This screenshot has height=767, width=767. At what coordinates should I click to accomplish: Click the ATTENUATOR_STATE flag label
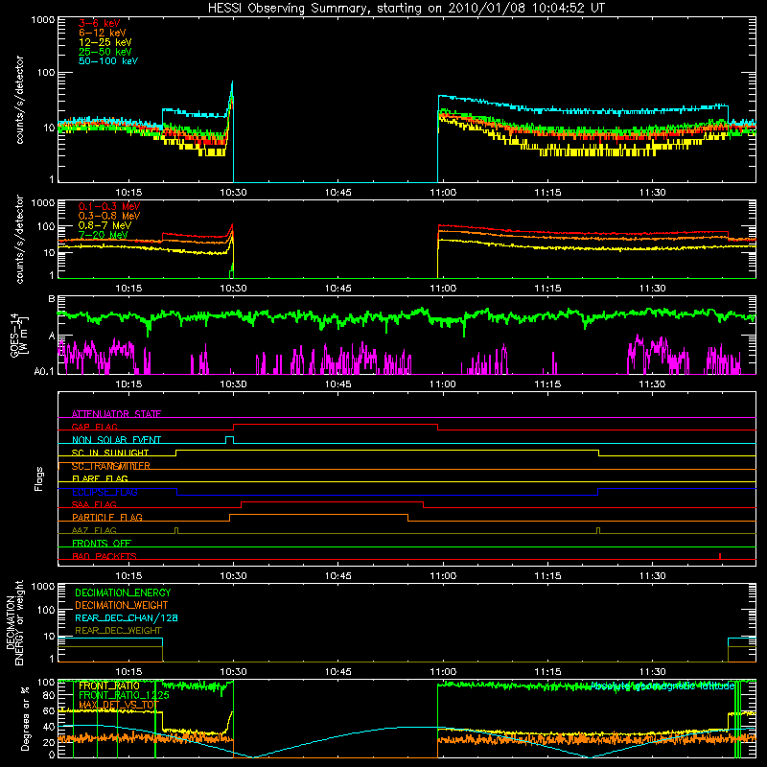pyautogui.click(x=116, y=414)
